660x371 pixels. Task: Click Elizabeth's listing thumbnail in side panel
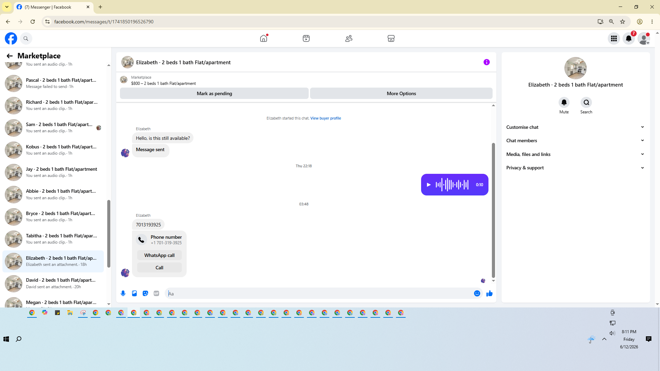575,68
